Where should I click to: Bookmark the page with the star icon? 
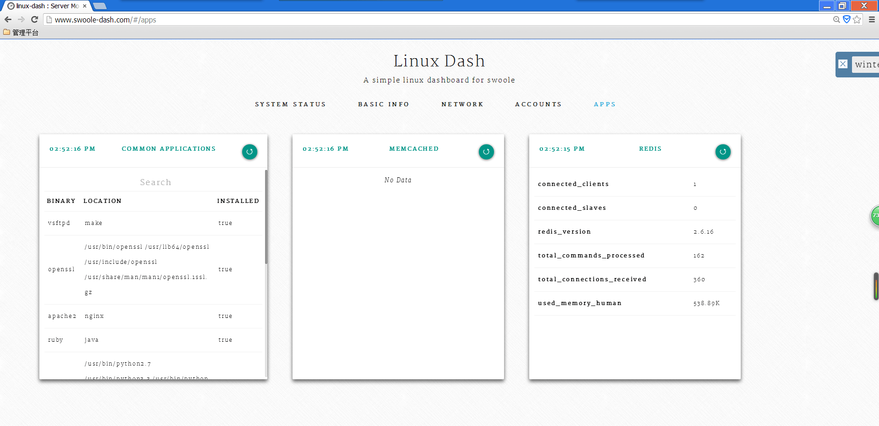click(x=857, y=19)
